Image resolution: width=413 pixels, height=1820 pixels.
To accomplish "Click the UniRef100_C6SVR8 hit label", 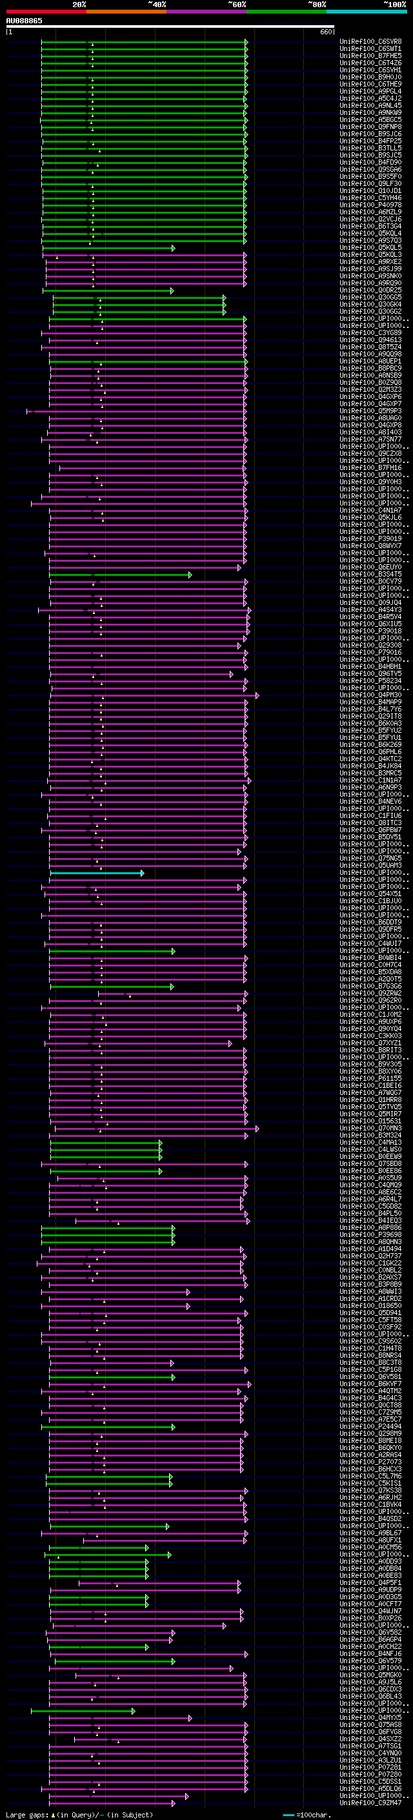I will coord(370,42).
